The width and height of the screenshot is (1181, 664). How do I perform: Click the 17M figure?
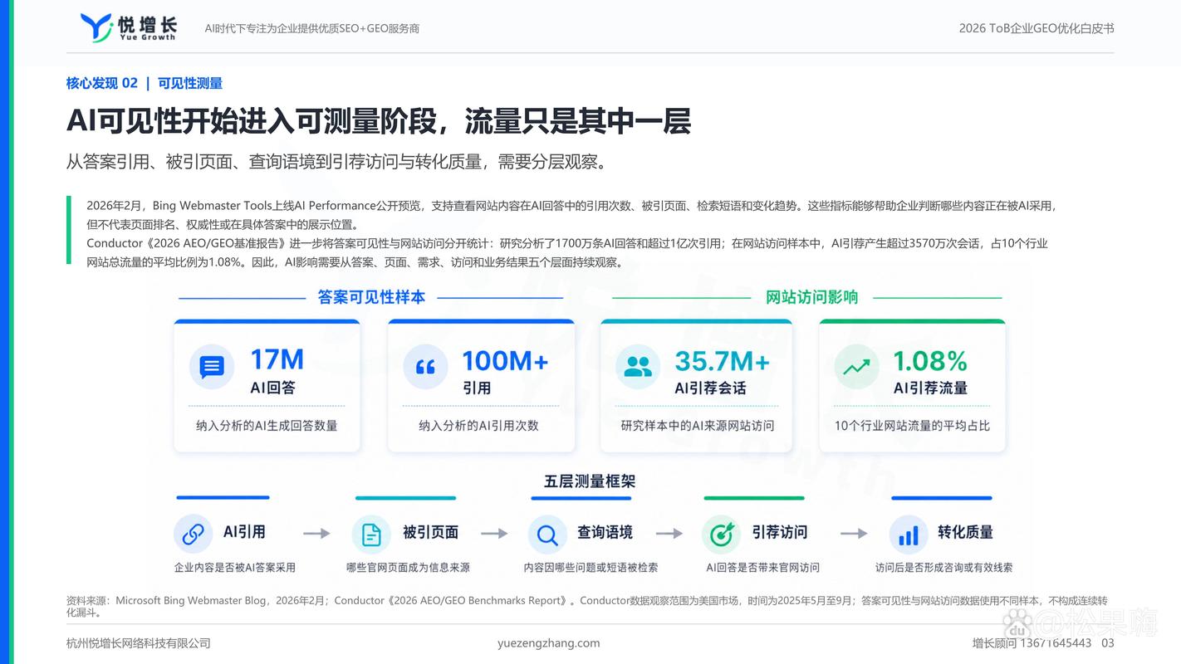pyautogui.click(x=277, y=360)
